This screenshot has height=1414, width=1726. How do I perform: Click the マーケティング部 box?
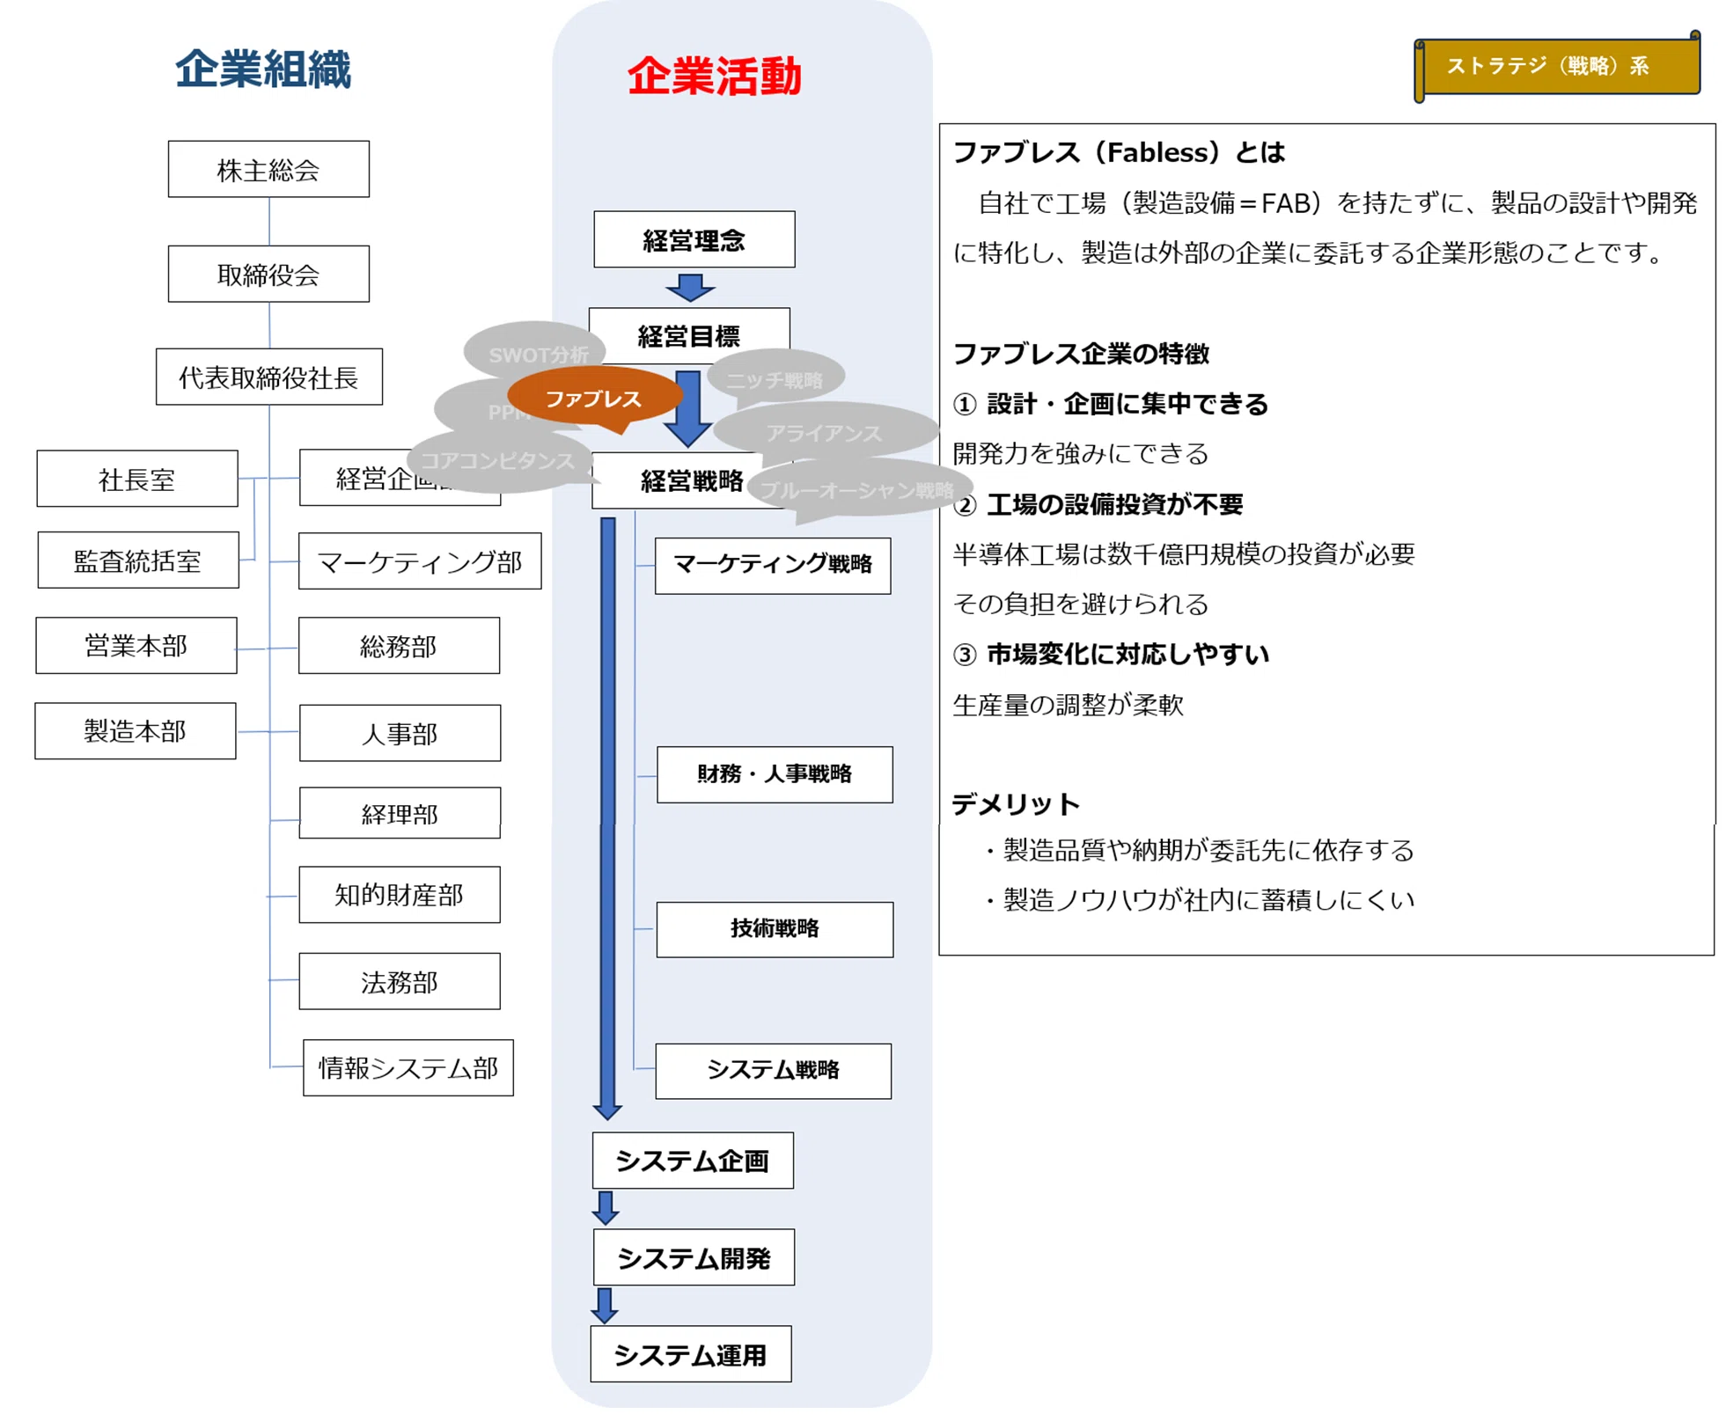[x=420, y=560]
